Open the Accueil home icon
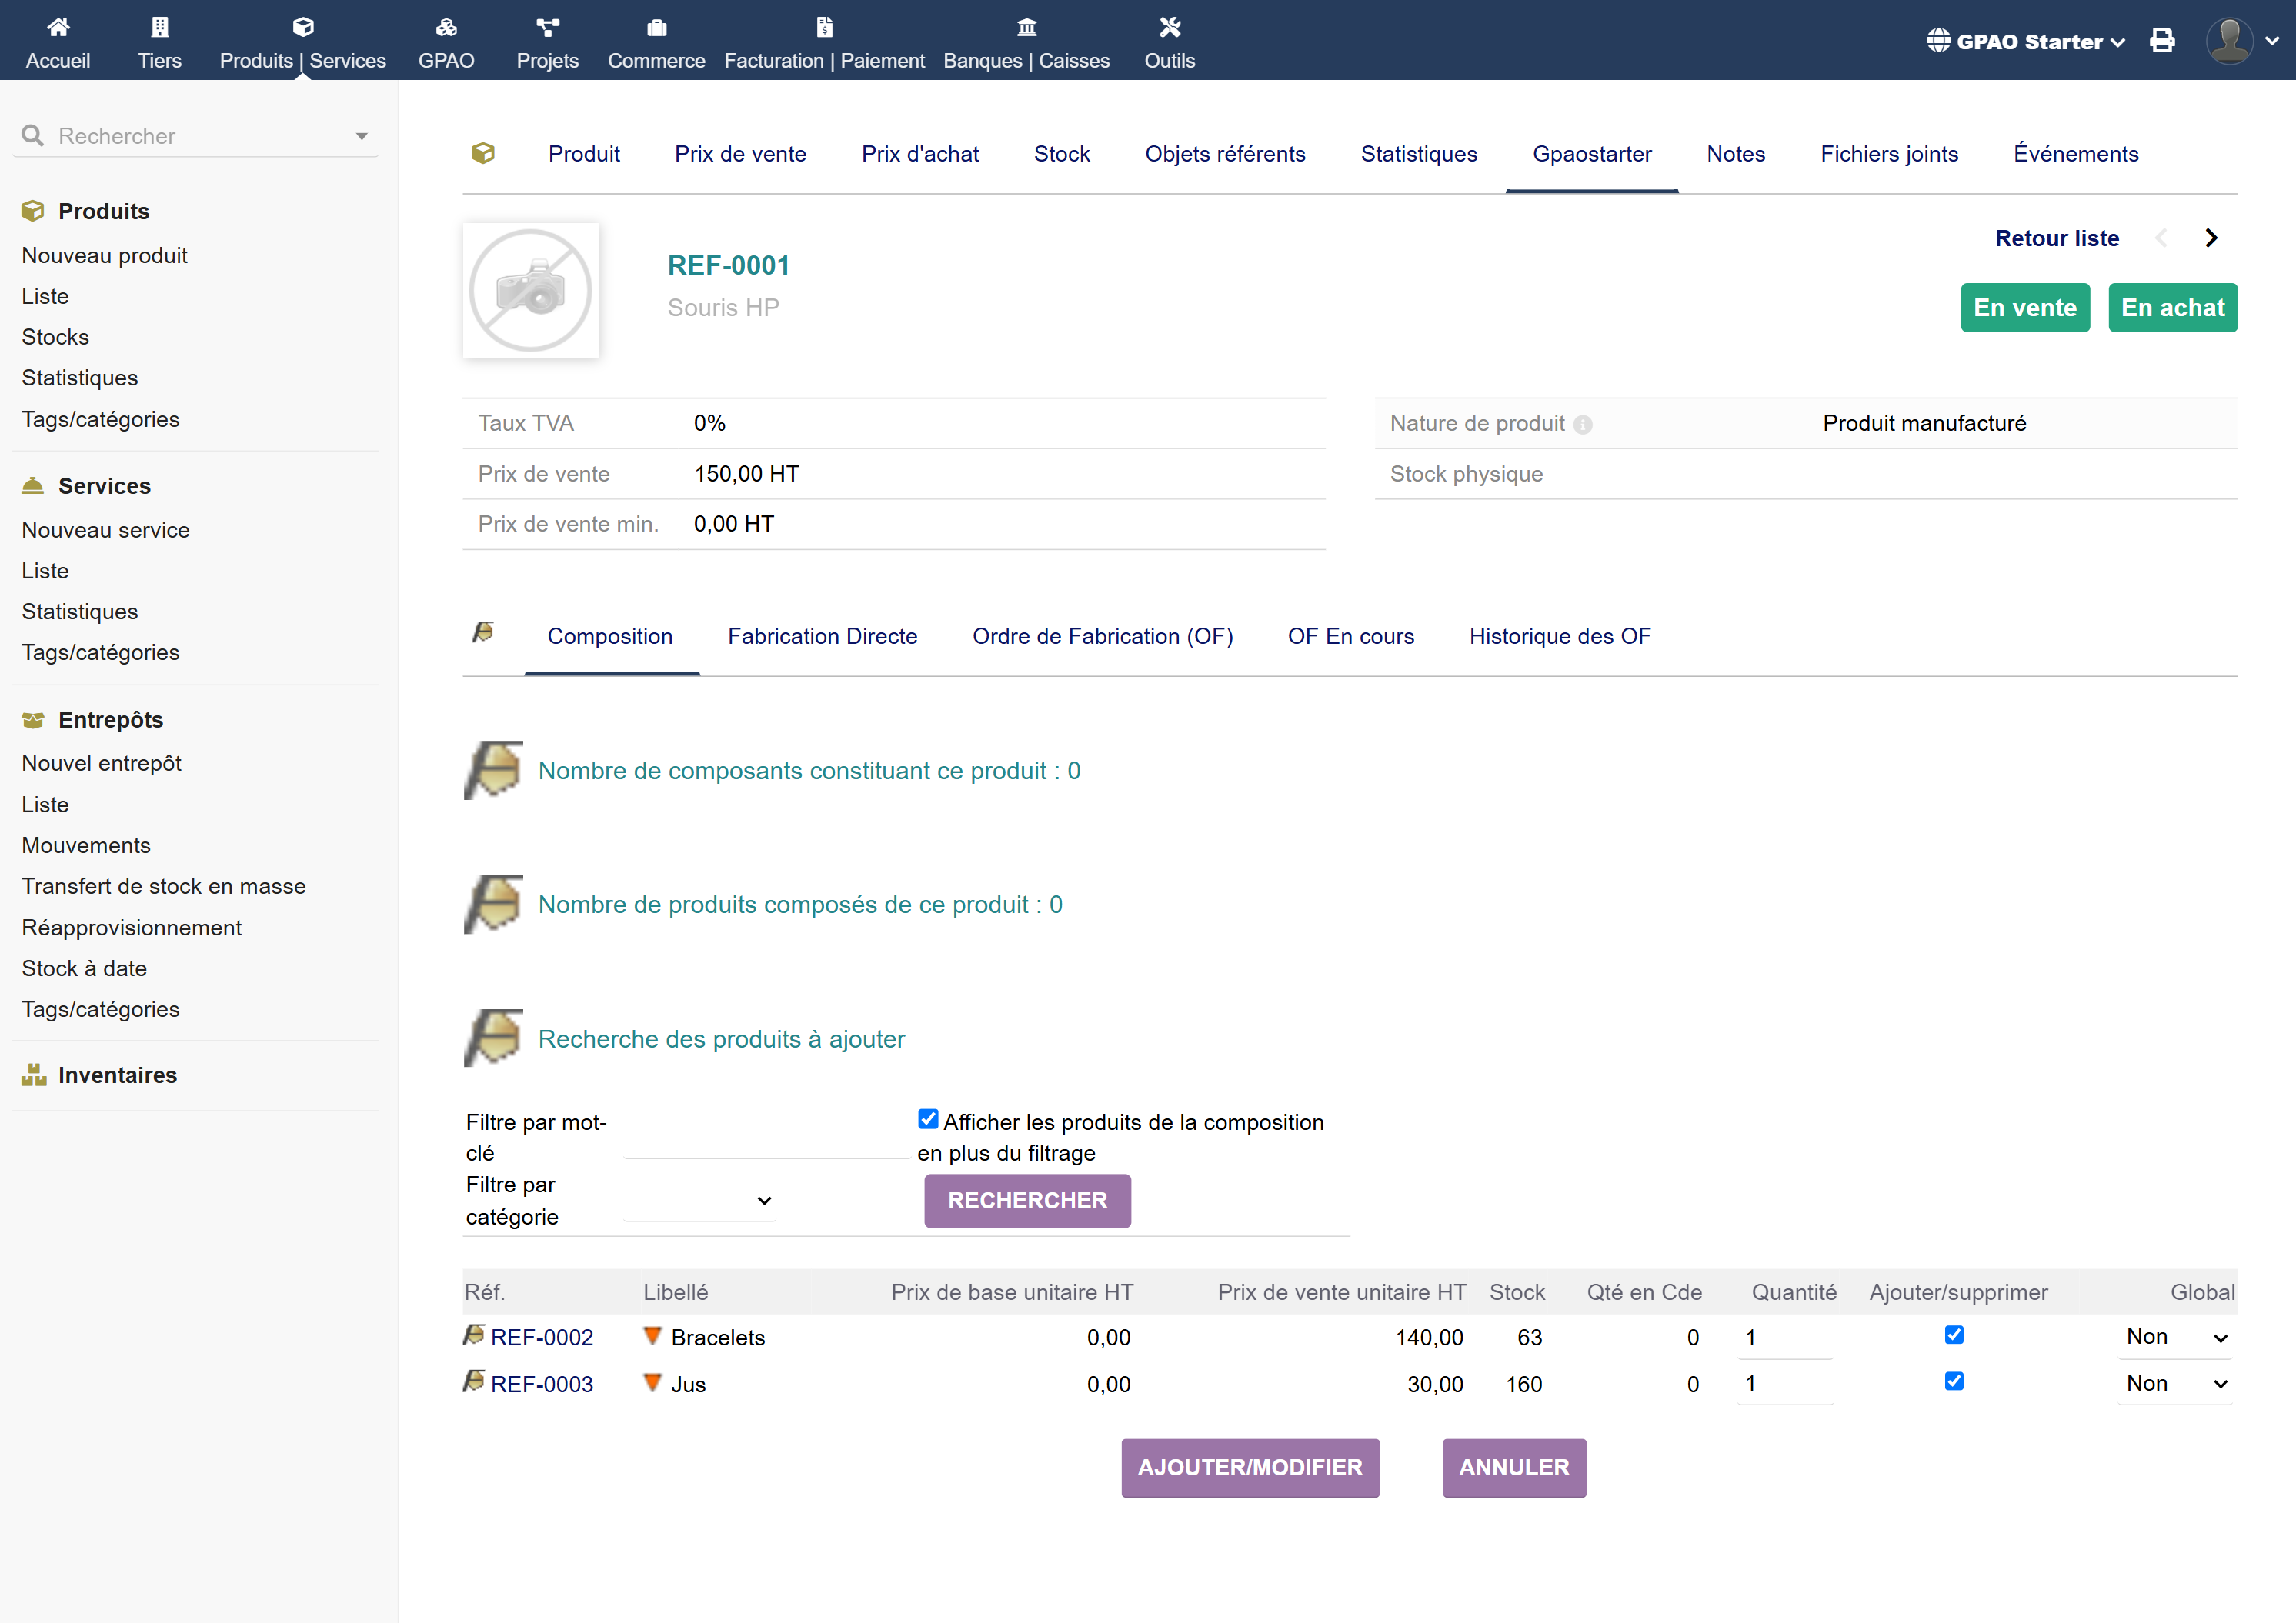 58,27
